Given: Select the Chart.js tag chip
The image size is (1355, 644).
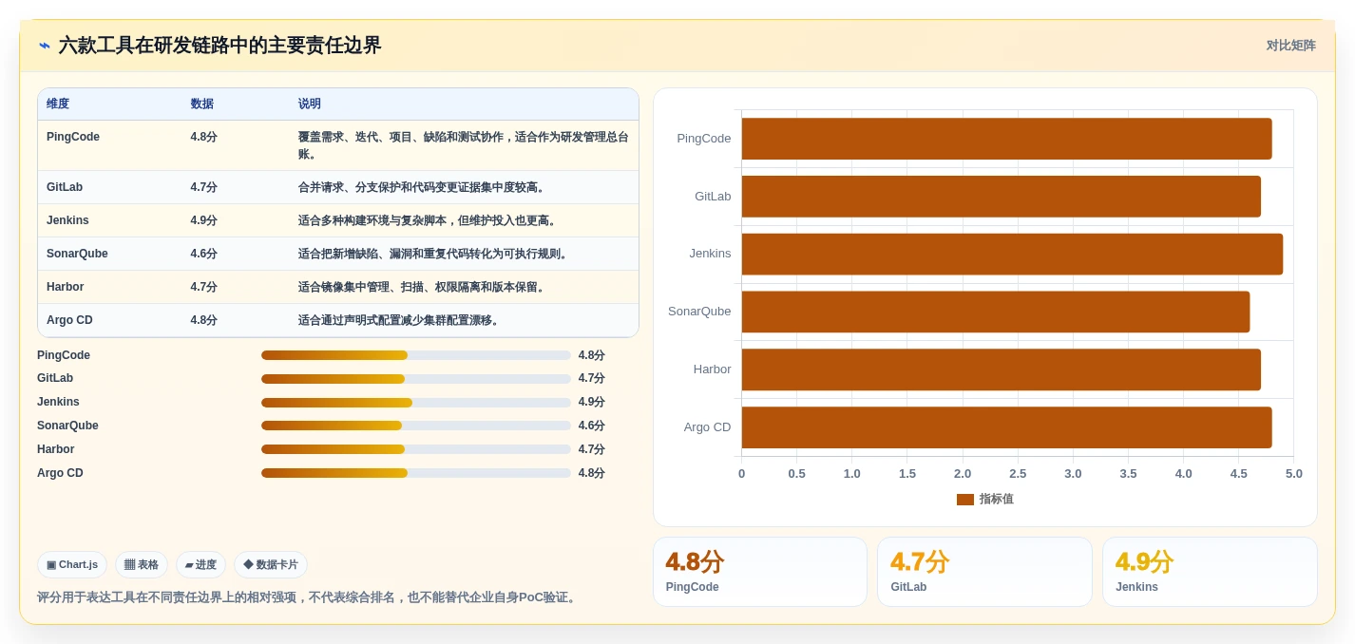Looking at the screenshot, I should [x=72, y=564].
